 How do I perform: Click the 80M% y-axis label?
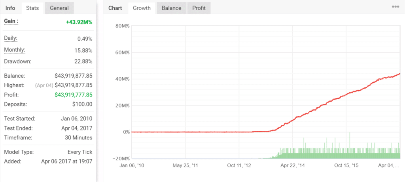120,26
